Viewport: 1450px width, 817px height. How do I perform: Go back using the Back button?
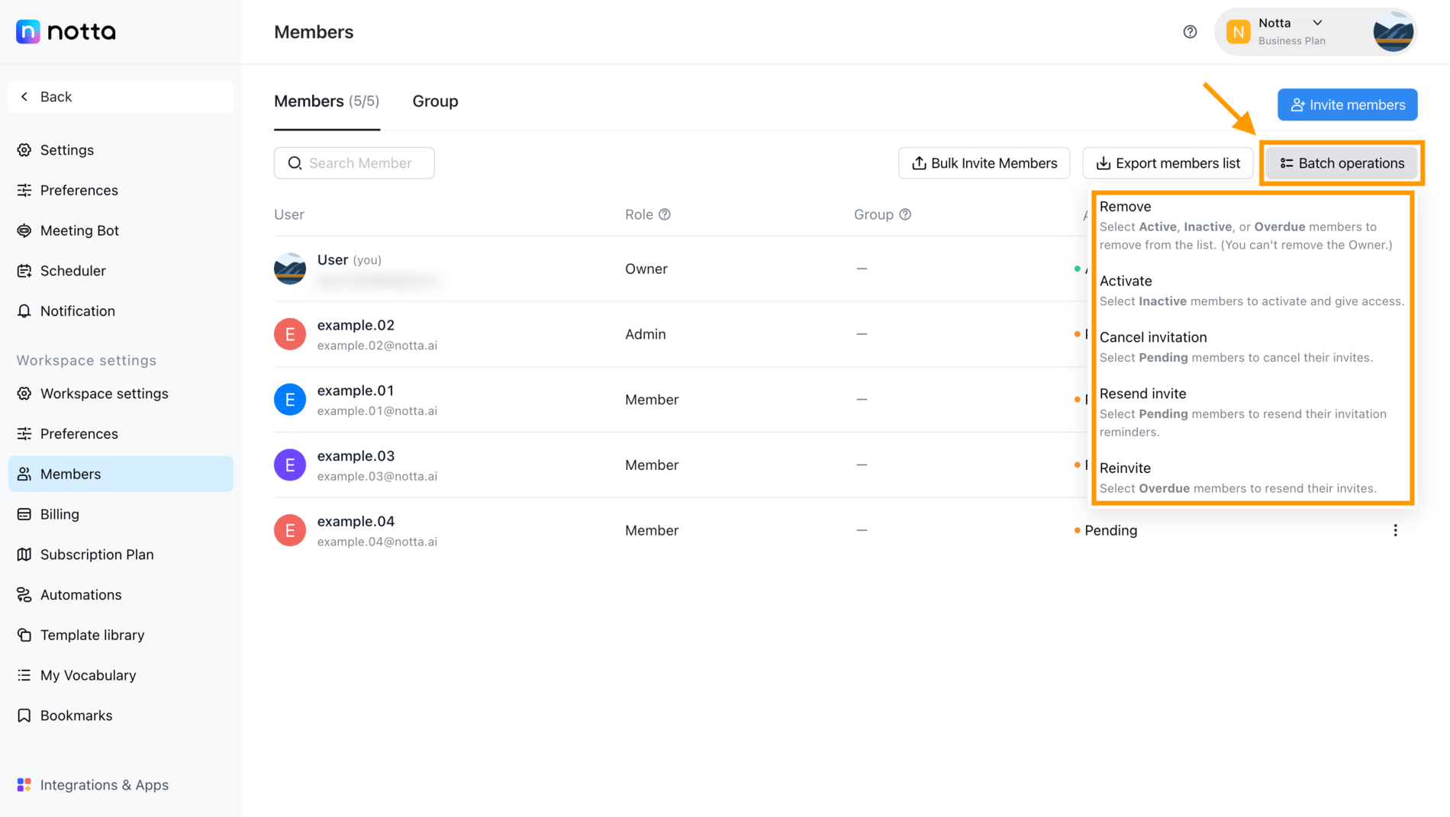click(121, 97)
